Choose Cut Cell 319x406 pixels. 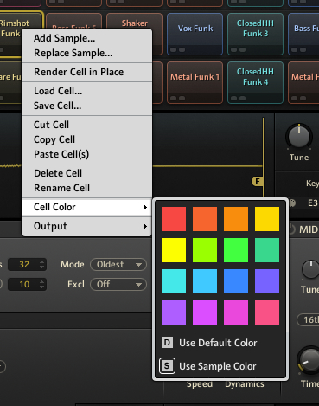86,125
